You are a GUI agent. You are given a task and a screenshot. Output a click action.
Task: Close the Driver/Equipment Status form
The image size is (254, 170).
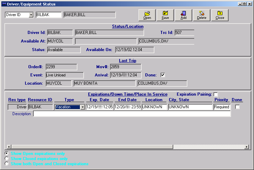click(x=220, y=15)
